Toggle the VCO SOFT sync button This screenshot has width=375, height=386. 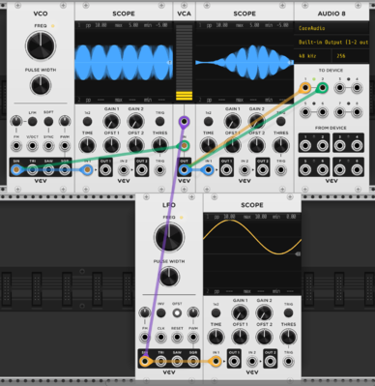coord(48,122)
